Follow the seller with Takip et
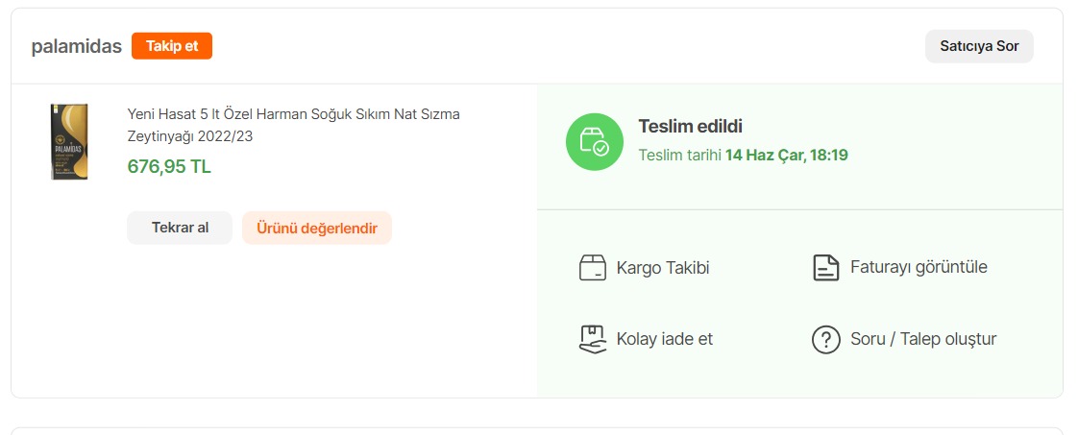1078x435 pixels. [172, 46]
